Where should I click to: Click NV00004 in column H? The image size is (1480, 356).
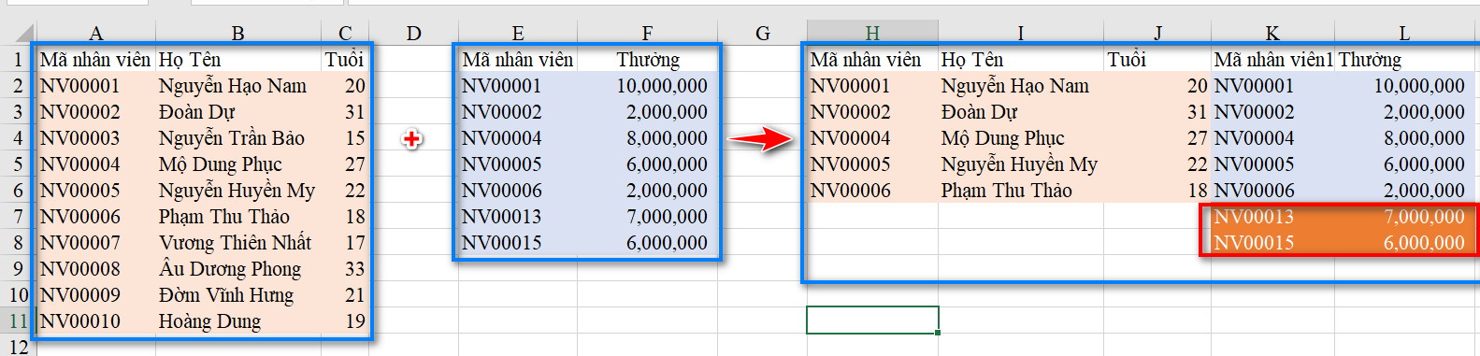pyautogui.click(x=872, y=138)
